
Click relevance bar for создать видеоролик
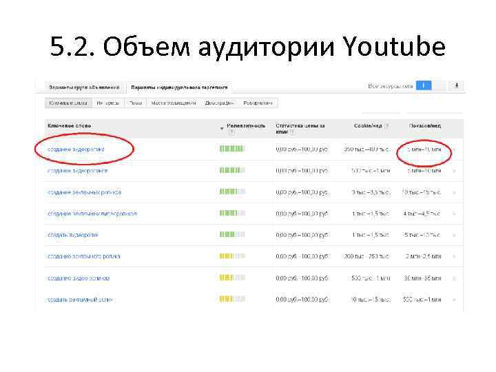(x=232, y=234)
